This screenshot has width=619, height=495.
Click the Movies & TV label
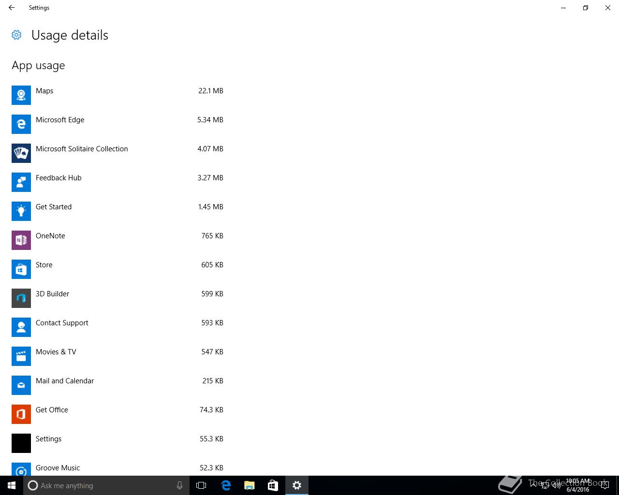pyautogui.click(x=56, y=352)
